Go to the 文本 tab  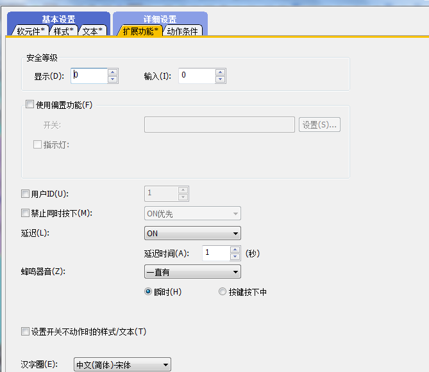(x=92, y=31)
